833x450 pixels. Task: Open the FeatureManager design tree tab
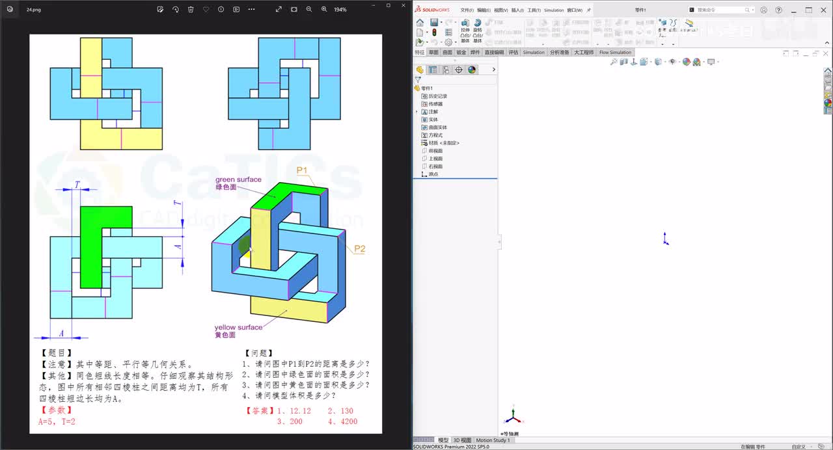[x=420, y=70]
